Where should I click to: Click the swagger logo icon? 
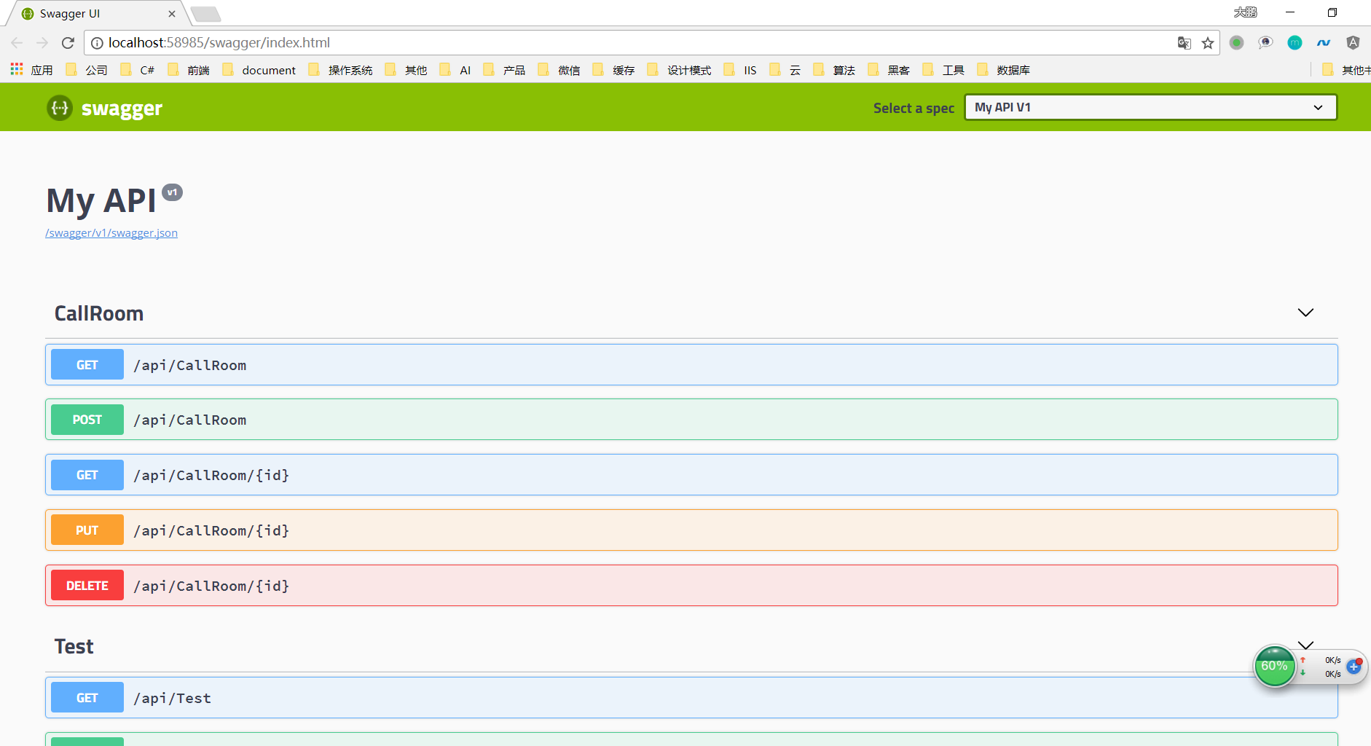pyautogui.click(x=60, y=108)
